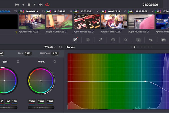The height and width of the screenshot is (113, 169).
Task: Stop playback in the viewer
Action: coord(29,5)
